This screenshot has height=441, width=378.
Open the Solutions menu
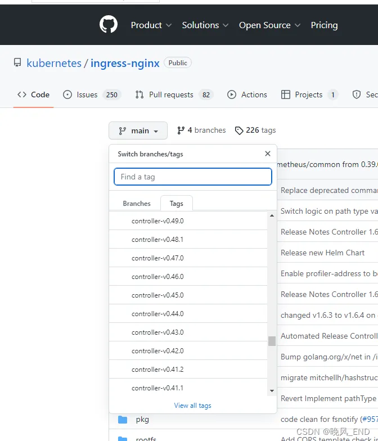(205, 25)
